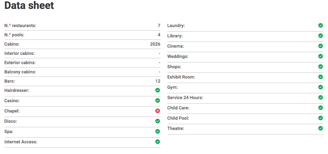328x154 pixels.
Task: Click the Theatre green check icon
Action: click(x=320, y=128)
